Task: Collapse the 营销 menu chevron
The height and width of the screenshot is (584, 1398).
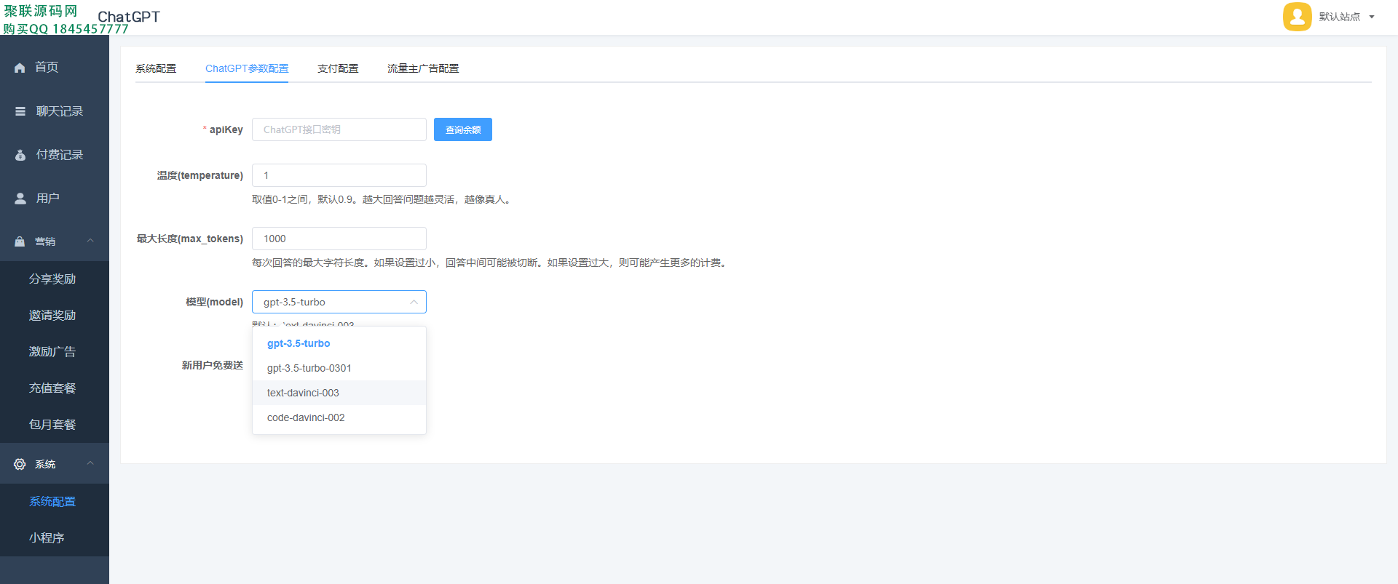Action: [x=90, y=241]
